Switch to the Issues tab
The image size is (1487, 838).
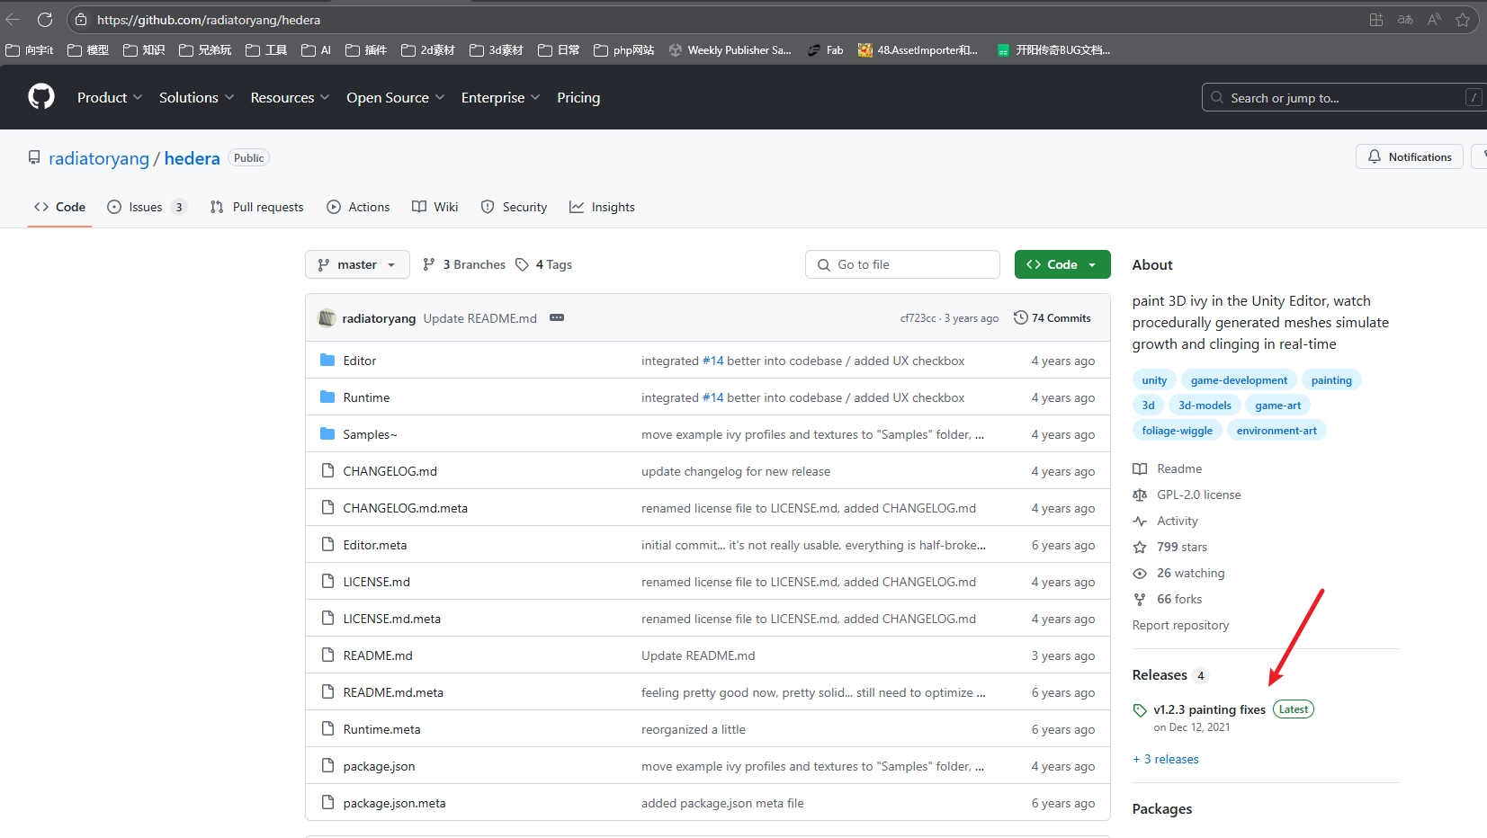click(147, 207)
